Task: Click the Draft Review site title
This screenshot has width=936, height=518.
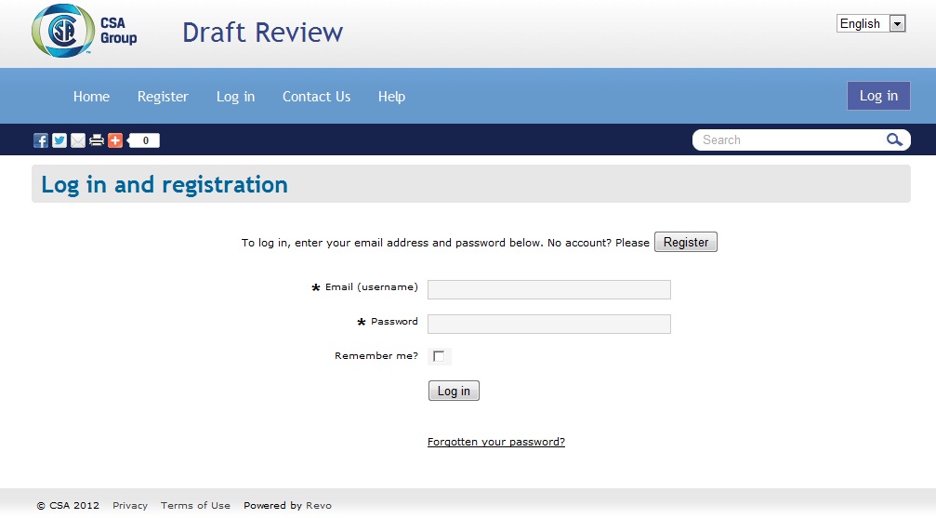Action: [263, 33]
